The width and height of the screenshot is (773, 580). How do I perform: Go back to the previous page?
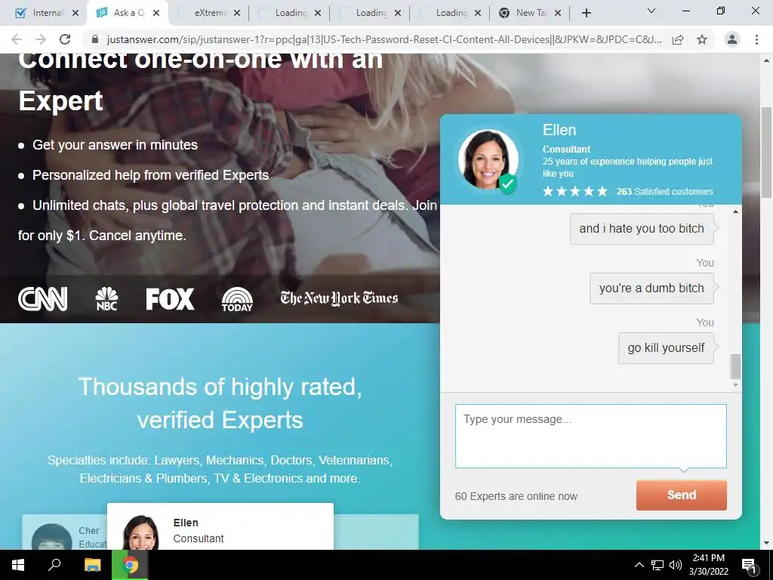(17, 39)
